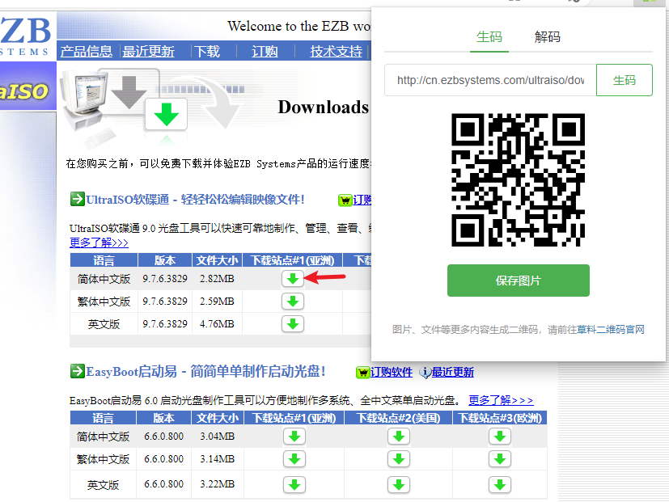The width and height of the screenshot is (669, 502).
Task: Click the large green download arrow banner icon
Action: point(166,114)
